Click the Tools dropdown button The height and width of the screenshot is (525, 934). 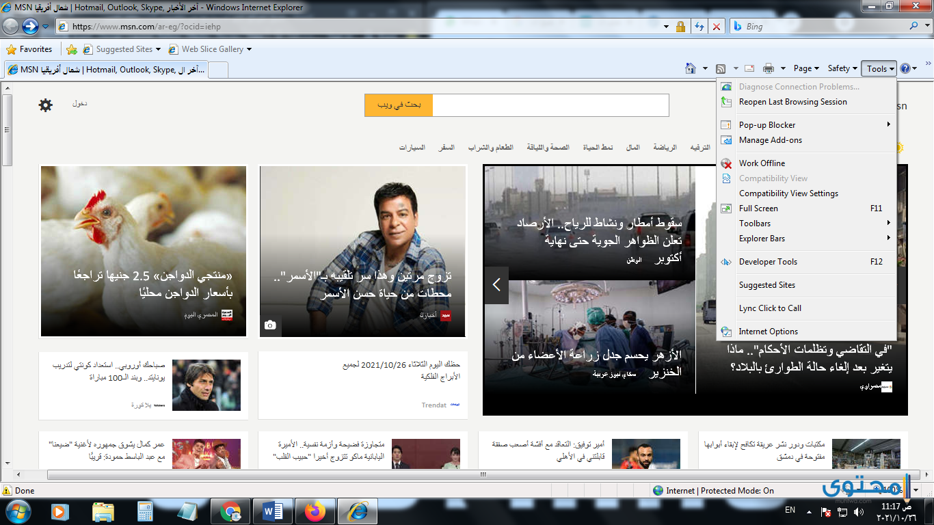(879, 68)
